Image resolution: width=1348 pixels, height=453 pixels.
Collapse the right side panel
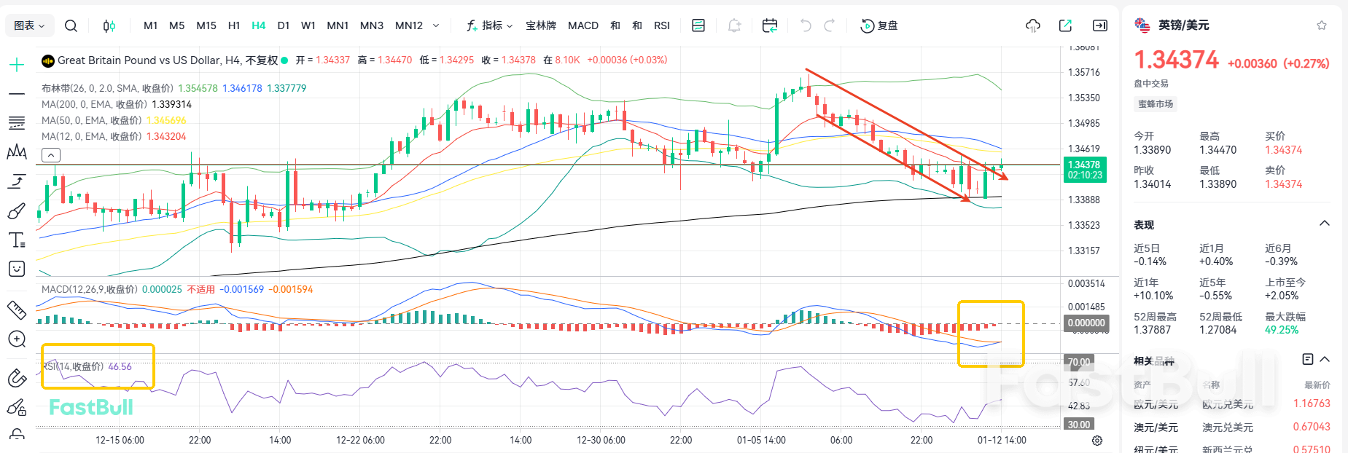pos(1099,25)
